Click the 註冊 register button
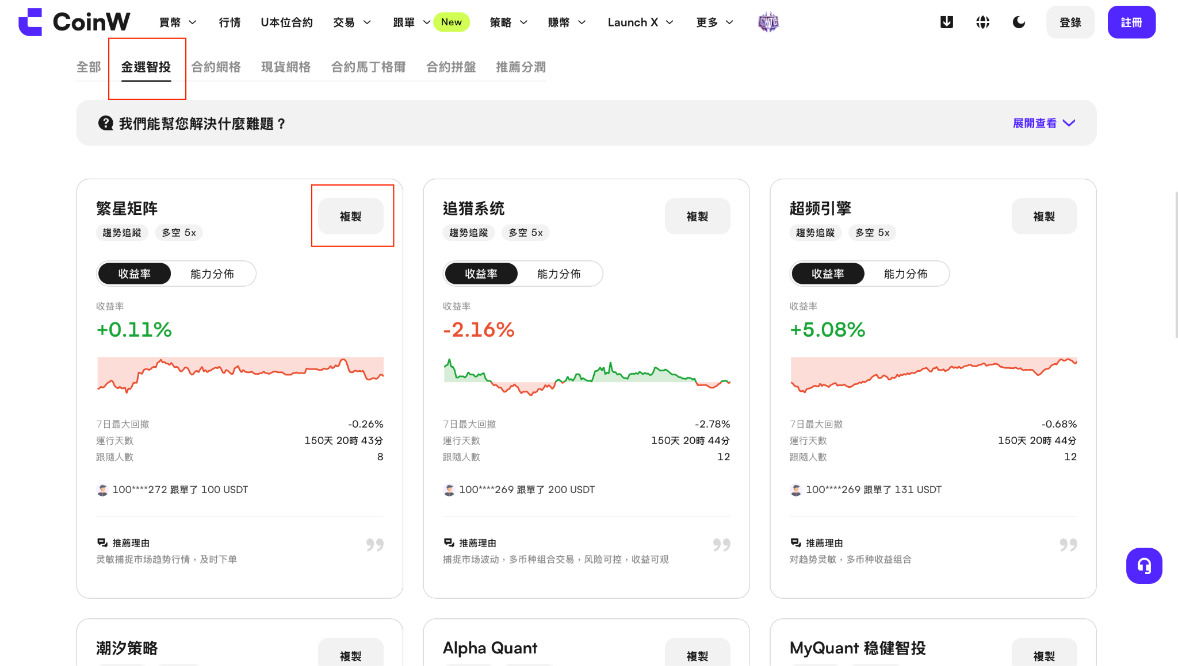1178x666 pixels. point(1131,22)
